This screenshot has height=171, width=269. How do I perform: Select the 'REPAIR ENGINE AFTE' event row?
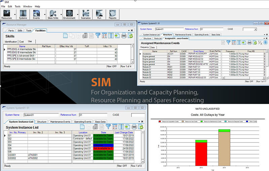(x=202, y=64)
